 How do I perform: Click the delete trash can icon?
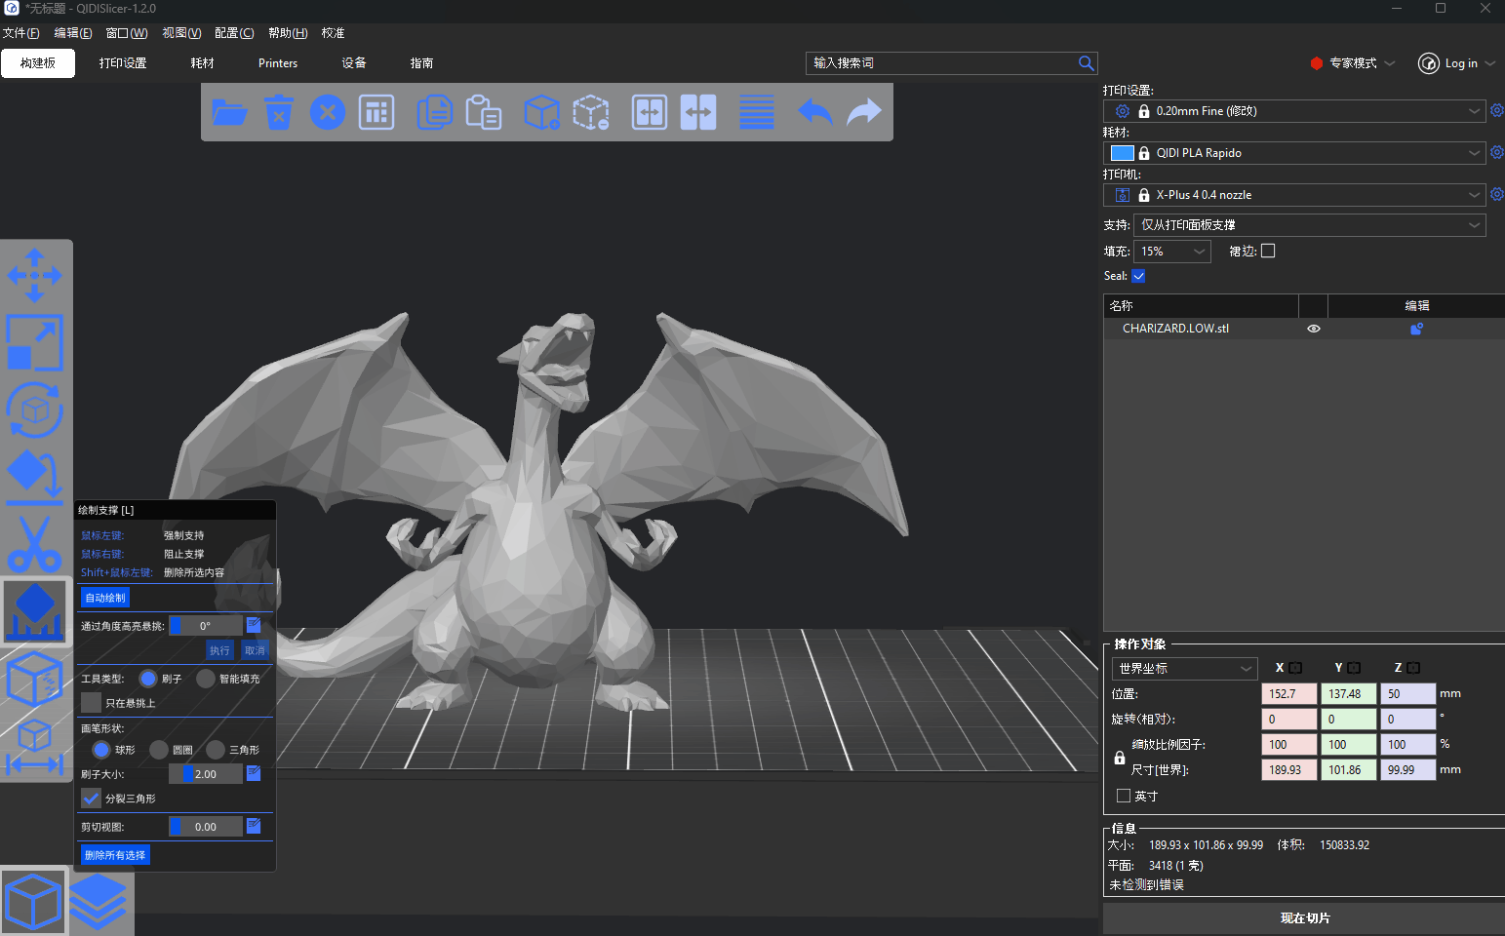(279, 112)
